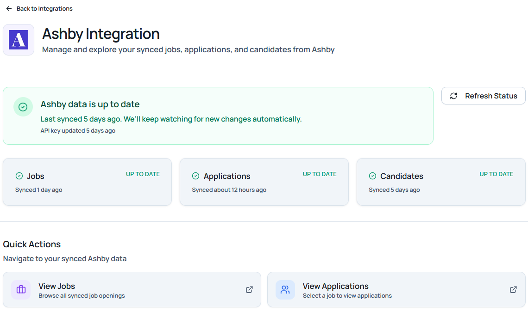The height and width of the screenshot is (312, 528).
Task: Click the green checkmark in status banner
Action: click(x=23, y=107)
